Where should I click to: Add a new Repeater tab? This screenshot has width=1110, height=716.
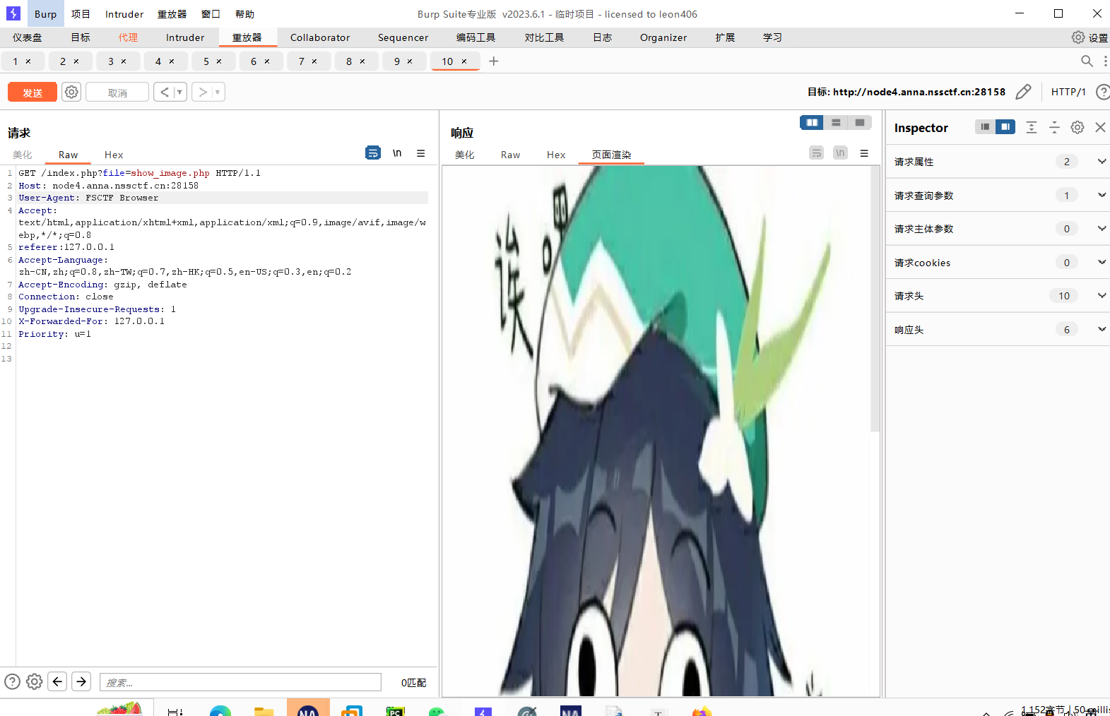click(494, 61)
